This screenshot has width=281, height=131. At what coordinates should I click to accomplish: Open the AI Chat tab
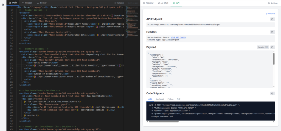tap(163, 3)
